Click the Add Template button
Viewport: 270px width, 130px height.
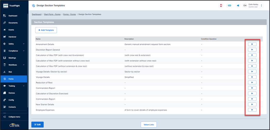click(46, 30)
